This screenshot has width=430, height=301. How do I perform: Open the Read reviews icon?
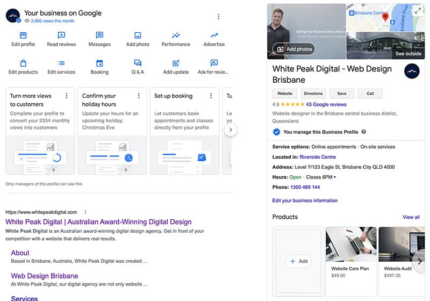[x=61, y=35]
